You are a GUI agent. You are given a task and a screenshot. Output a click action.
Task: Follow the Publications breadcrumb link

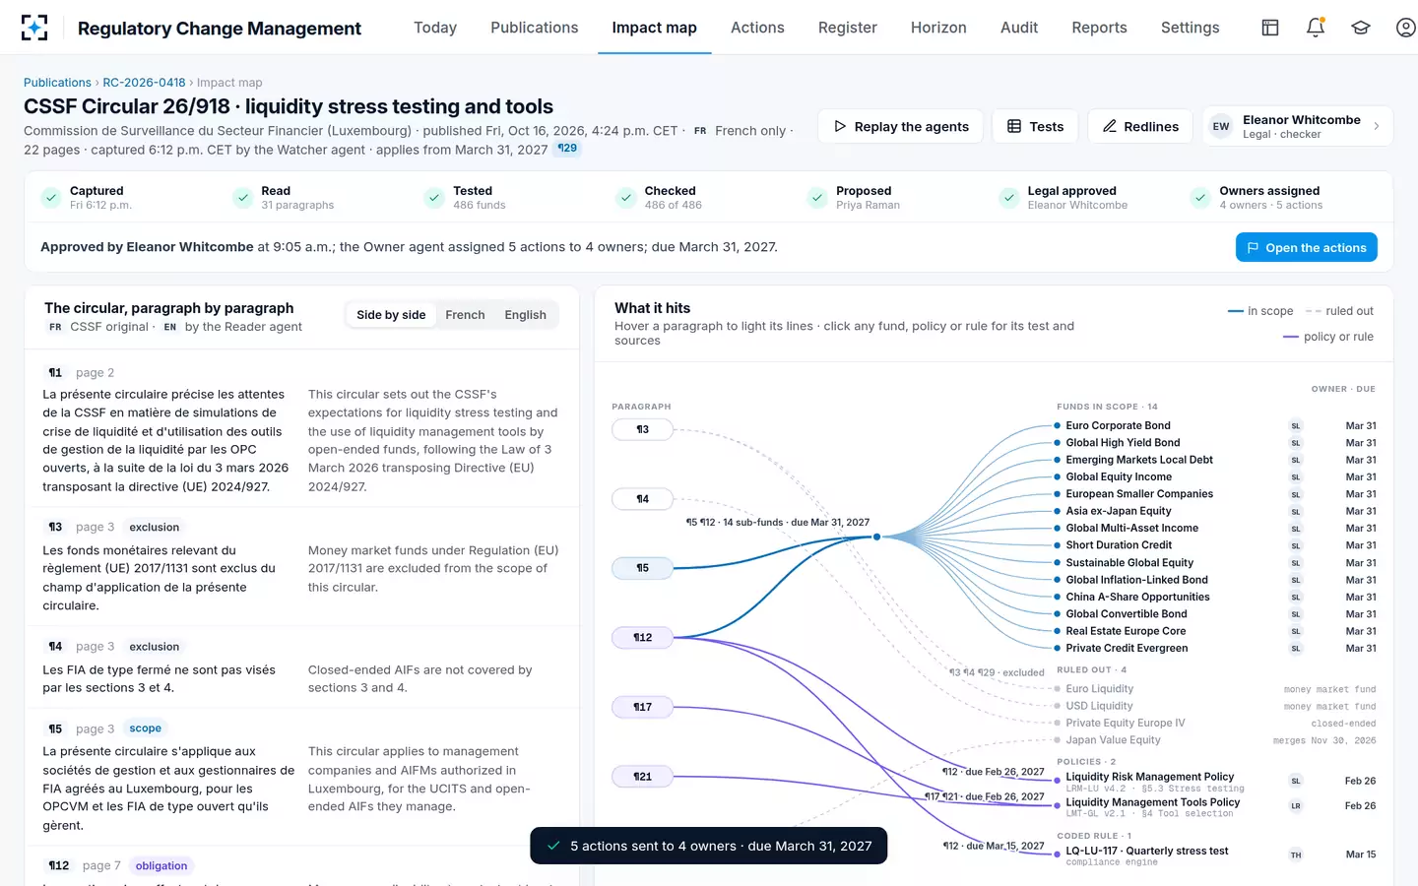click(x=57, y=83)
